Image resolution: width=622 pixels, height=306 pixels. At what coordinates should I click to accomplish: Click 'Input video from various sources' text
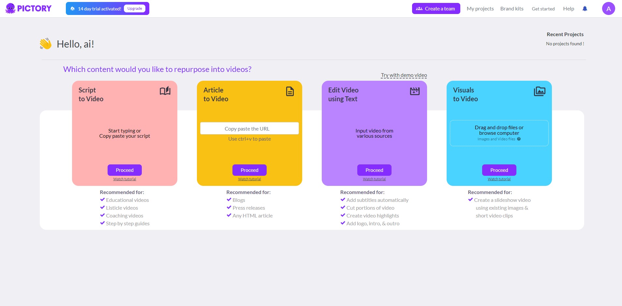pyautogui.click(x=374, y=133)
